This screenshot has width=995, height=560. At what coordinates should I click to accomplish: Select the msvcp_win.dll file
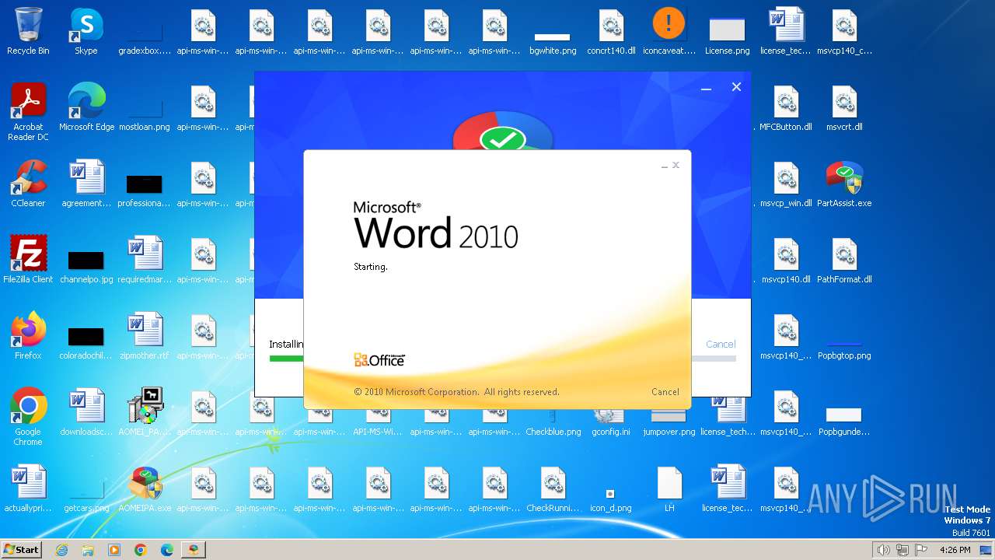coord(786,184)
